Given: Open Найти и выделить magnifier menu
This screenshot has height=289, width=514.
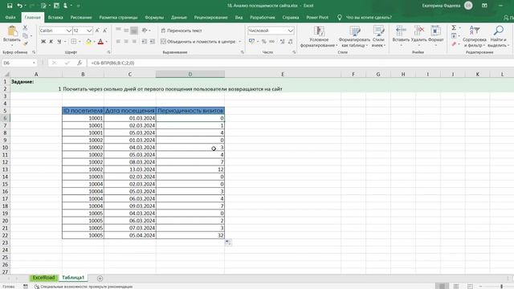Looking at the screenshot, I should point(498,37).
